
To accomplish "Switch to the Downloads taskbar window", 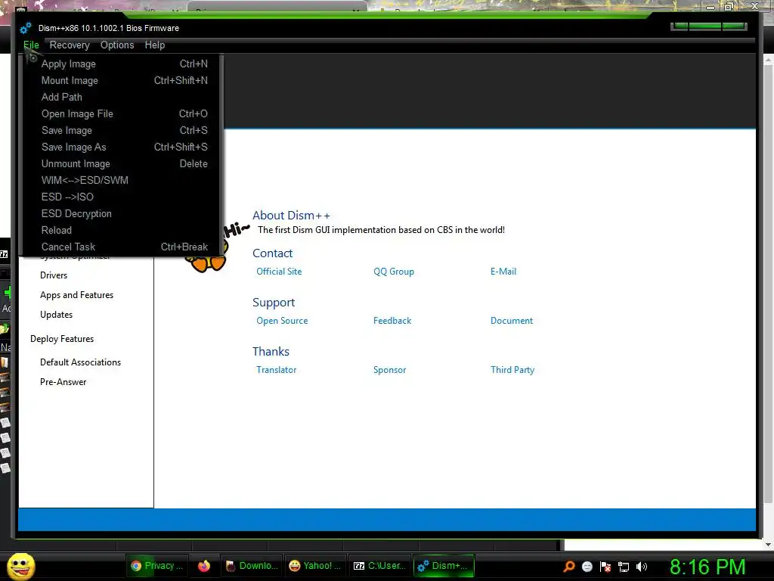I will (x=251, y=566).
